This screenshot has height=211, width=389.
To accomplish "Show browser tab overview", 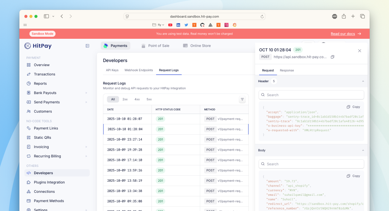I will tap(362, 16).
